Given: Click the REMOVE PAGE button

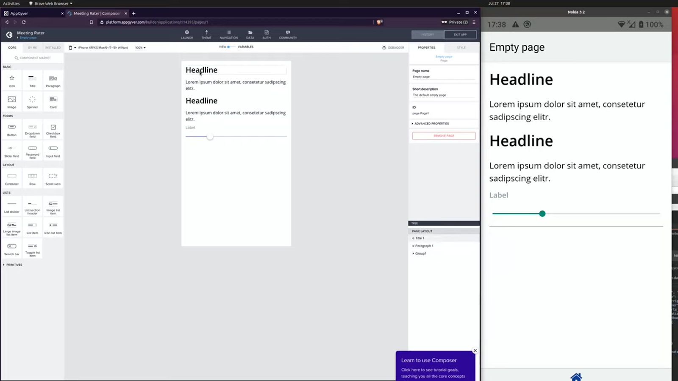Looking at the screenshot, I should [x=444, y=135].
